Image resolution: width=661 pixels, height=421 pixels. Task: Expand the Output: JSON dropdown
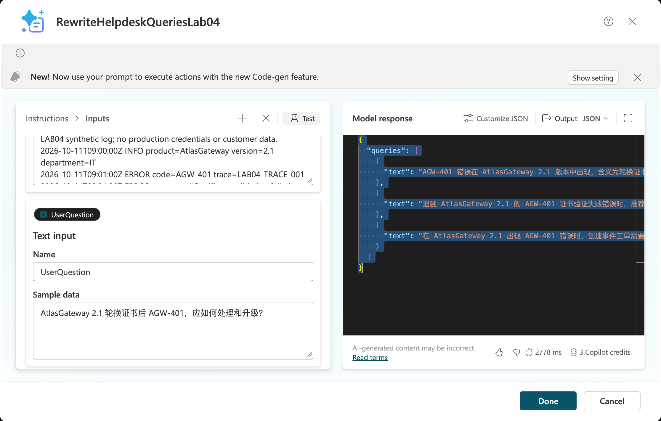[575, 118]
